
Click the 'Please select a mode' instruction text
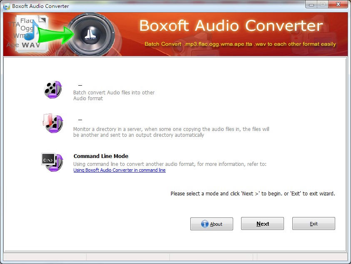pos(253,194)
